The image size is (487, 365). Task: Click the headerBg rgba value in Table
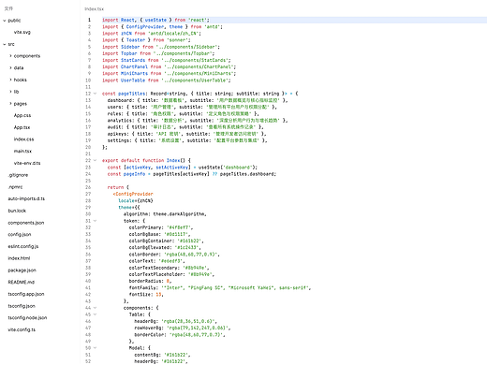tap(188, 321)
